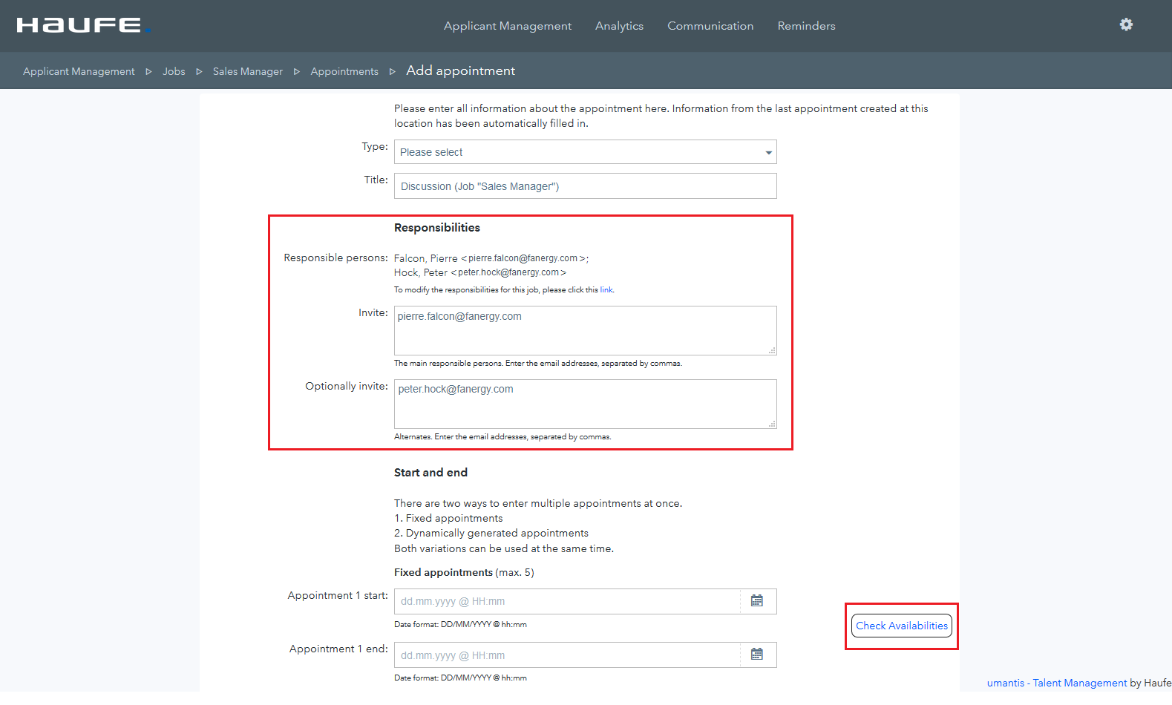
Task: Open the Communication menu
Action: pos(710,26)
